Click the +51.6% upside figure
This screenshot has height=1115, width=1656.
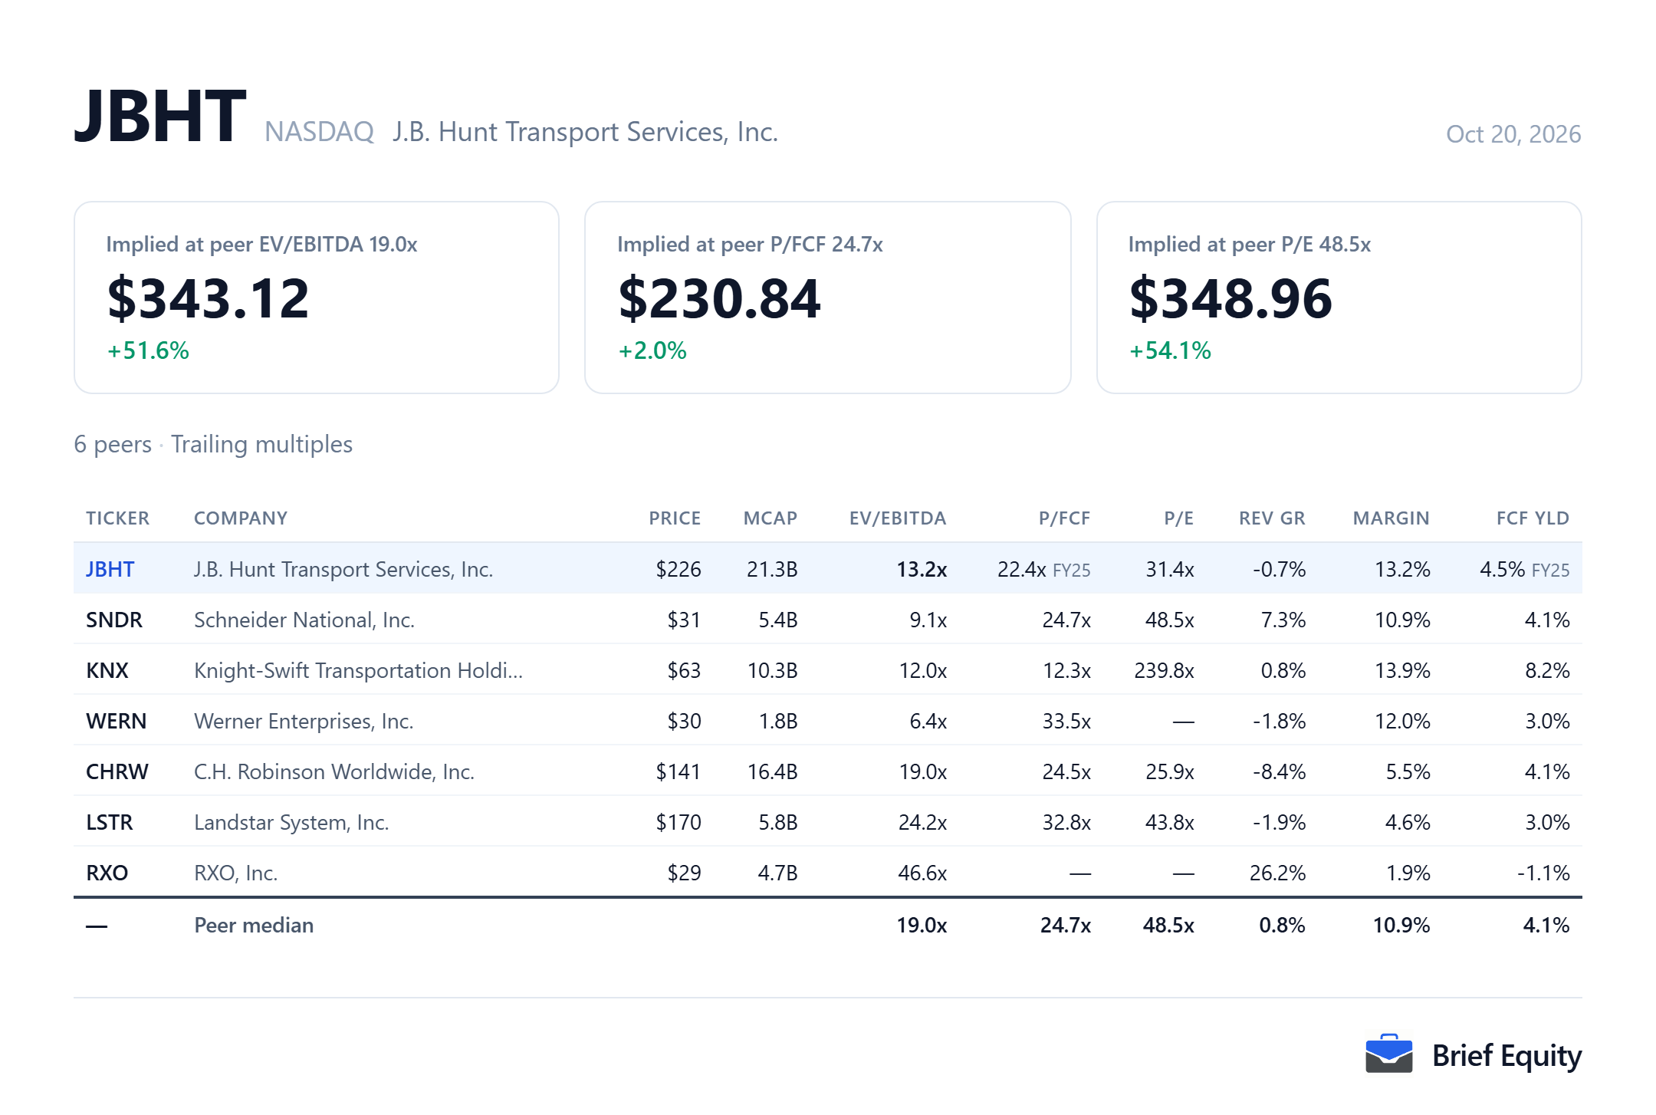[148, 350]
